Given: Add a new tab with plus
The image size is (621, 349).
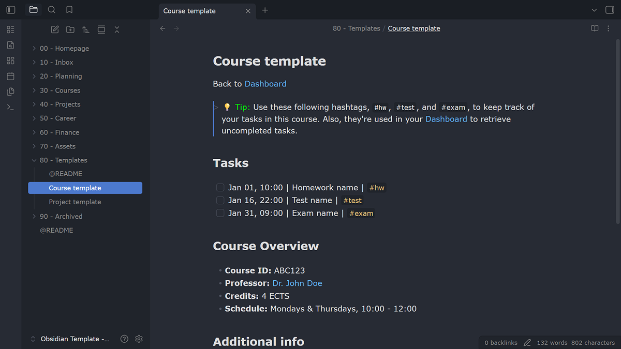Looking at the screenshot, I should coord(265,10).
